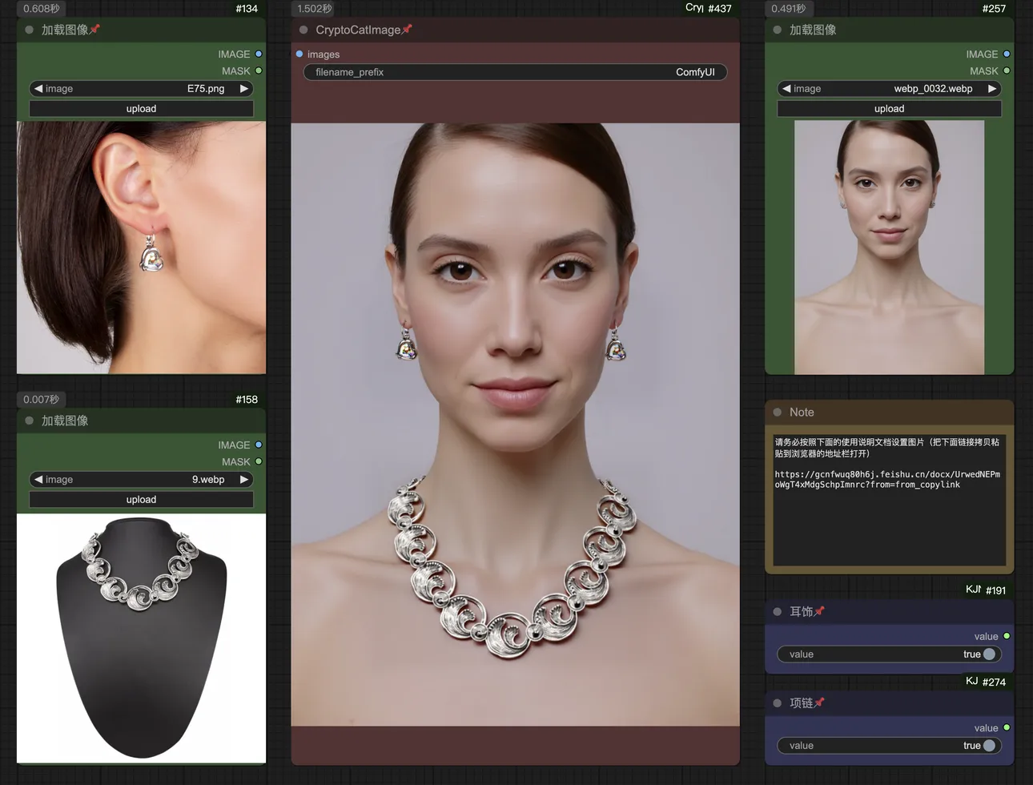Image resolution: width=1033 pixels, height=785 pixels.
Task: Click the pin icon beside 耳饰 title
Action: (819, 611)
